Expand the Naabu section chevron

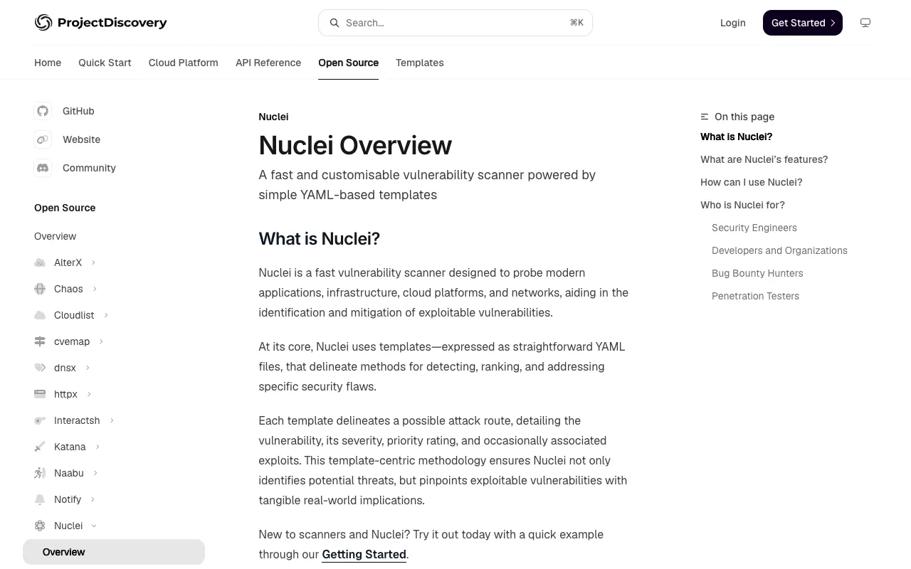click(95, 473)
